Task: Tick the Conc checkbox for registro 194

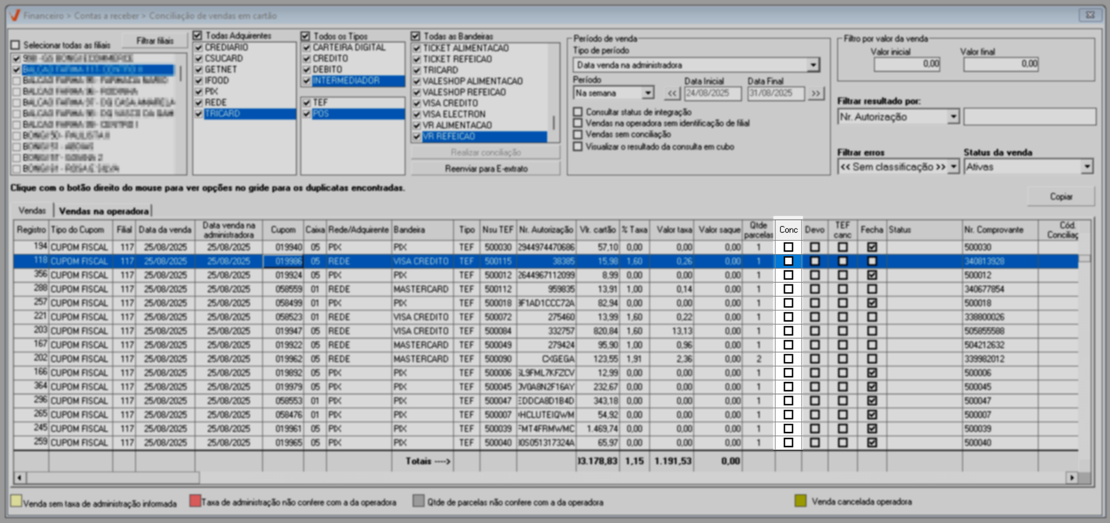Action: (x=788, y=247)
